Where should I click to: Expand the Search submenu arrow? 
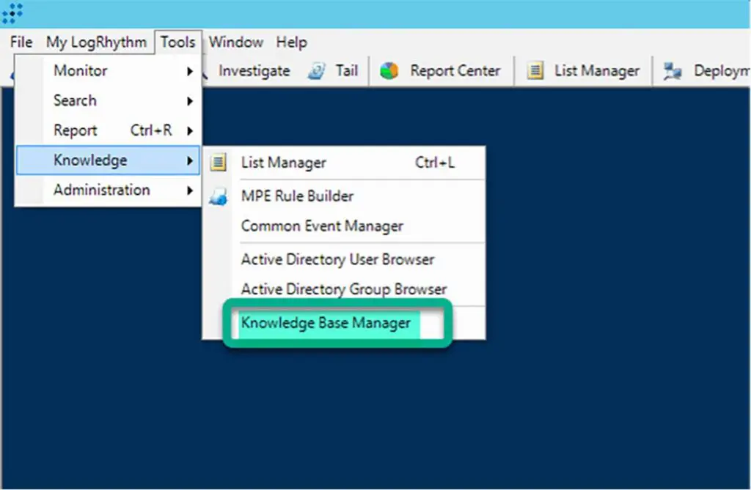coord(190,101)
